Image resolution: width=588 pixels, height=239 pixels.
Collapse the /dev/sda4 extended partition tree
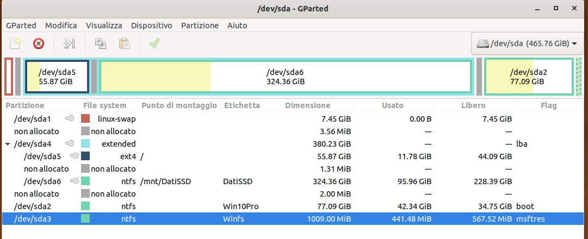pyautogui.click(x=8, y=144)
